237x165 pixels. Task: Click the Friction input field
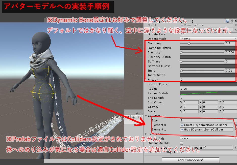pyautogui.click(x=208, y=80)
